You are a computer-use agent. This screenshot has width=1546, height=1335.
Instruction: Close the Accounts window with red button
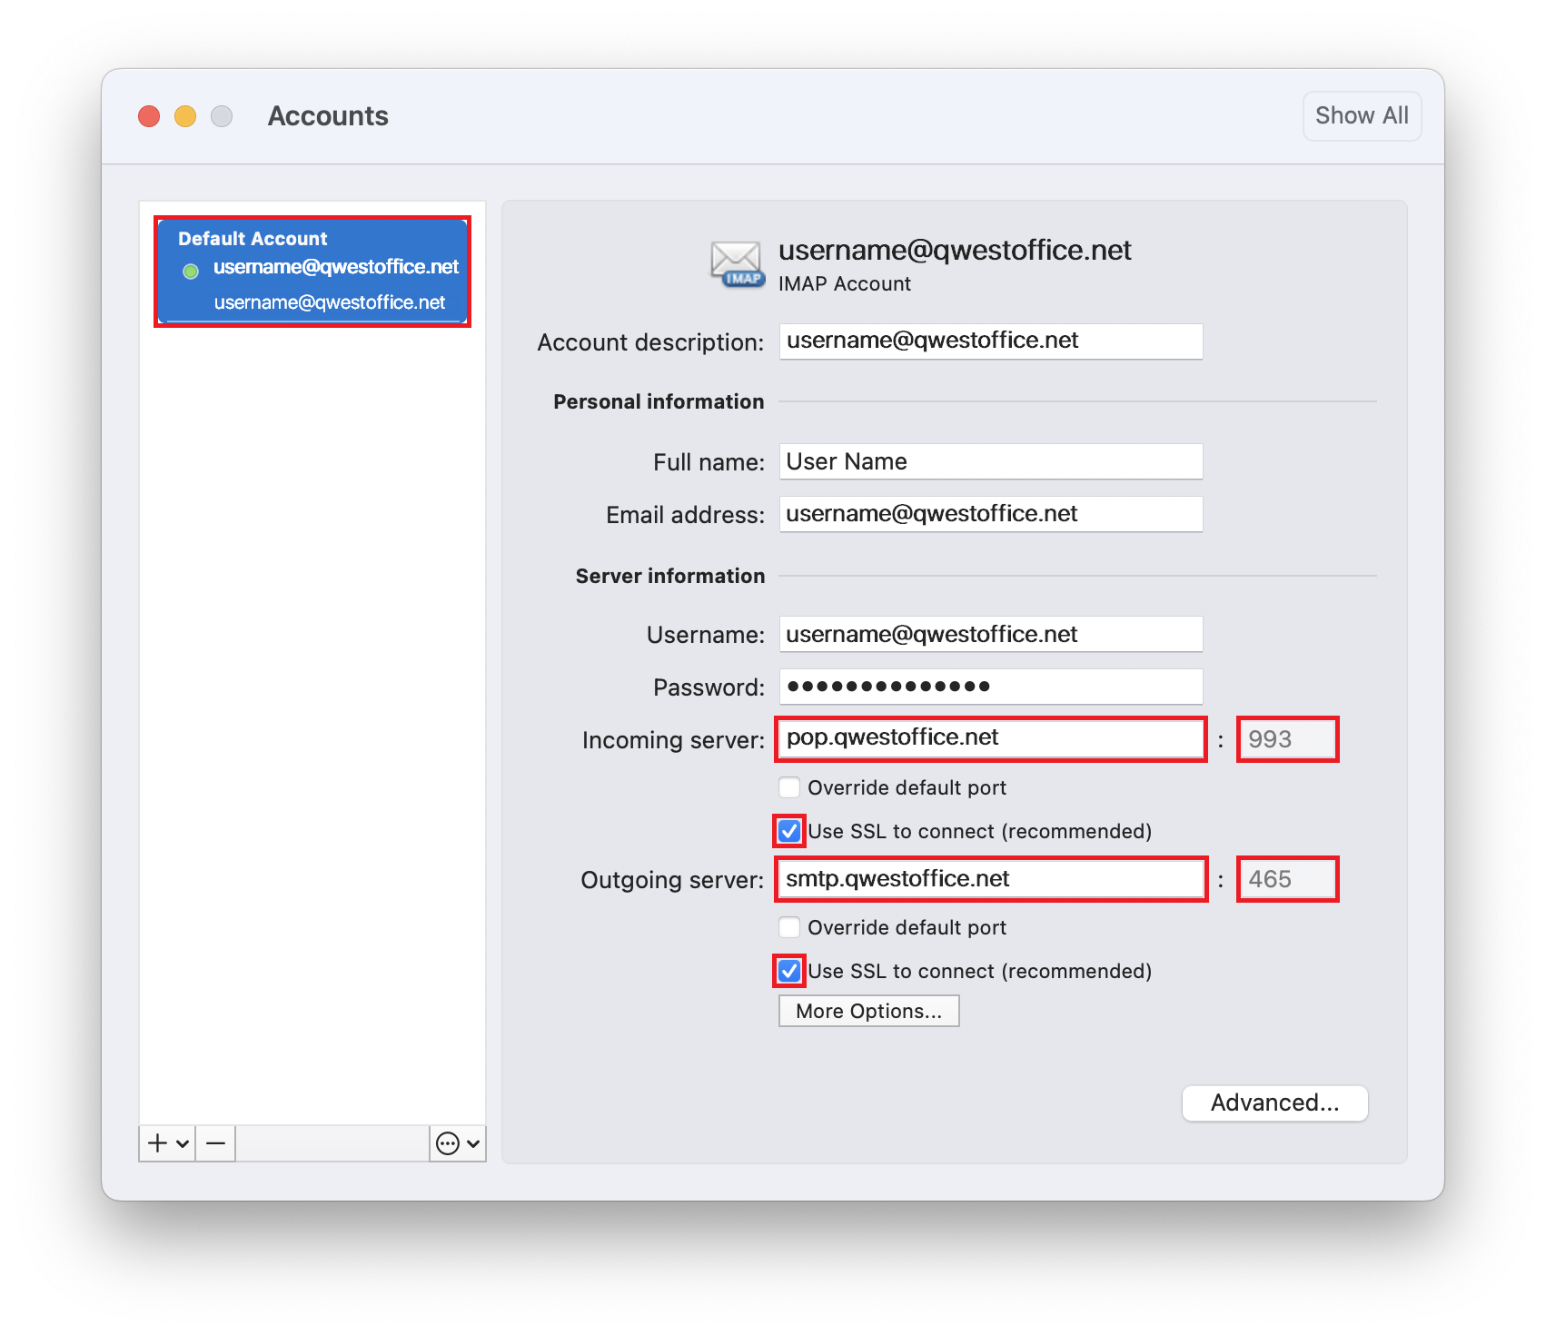149,116
